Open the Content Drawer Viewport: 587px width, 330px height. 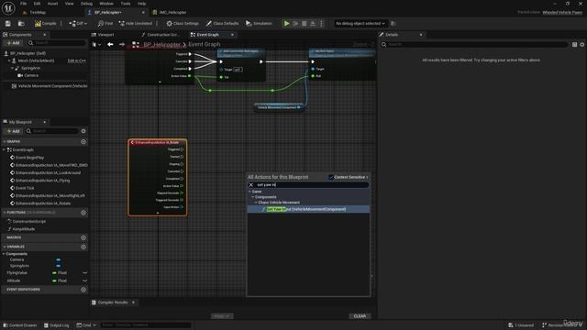tap(20, 325)
